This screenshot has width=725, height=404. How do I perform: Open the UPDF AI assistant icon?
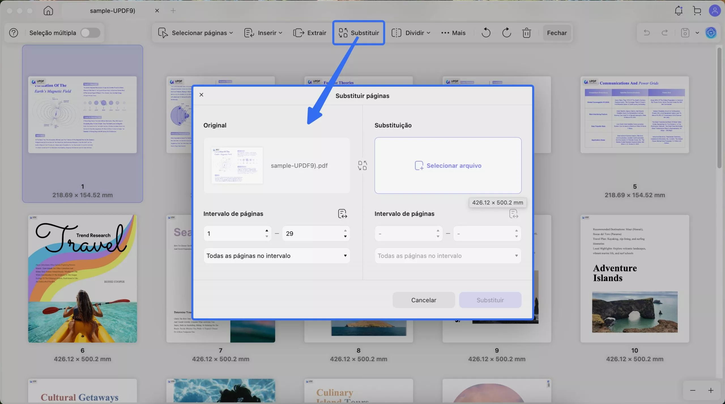point(711,33)
